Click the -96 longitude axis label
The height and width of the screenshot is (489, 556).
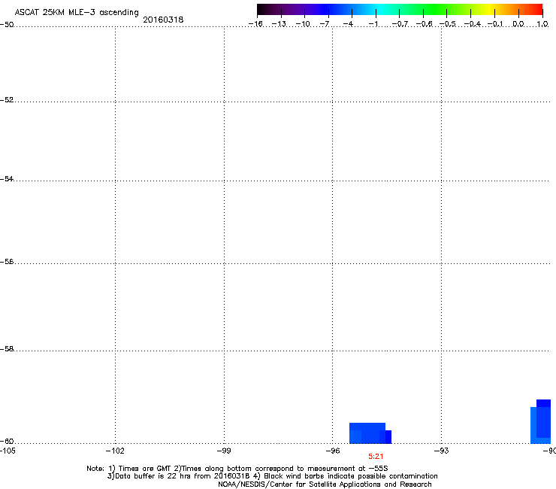pyautogui.click(x=333, y=451)
